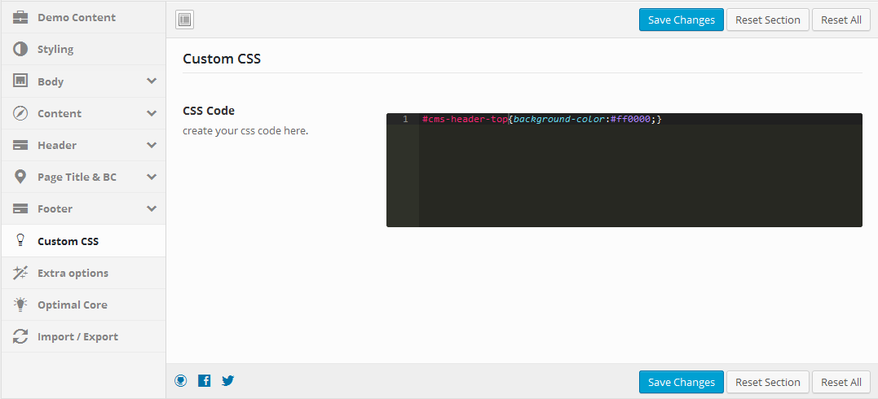Screen dimensions: 878x399
Task: Click the half-circle Styling icon
Action: (20, 49)
